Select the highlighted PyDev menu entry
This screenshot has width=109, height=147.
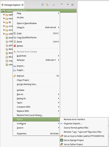(x=36, y=119)
